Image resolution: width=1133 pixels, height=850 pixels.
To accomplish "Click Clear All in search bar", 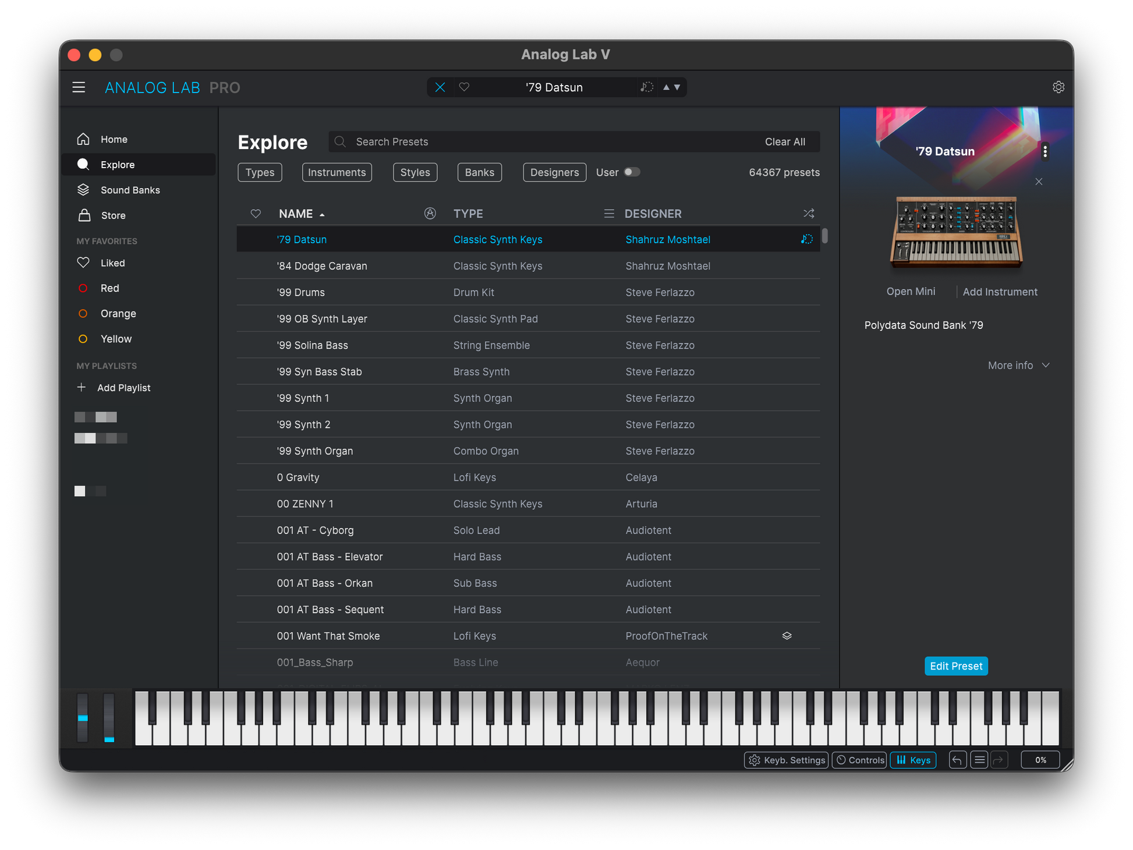I will (x=784, y=142).
